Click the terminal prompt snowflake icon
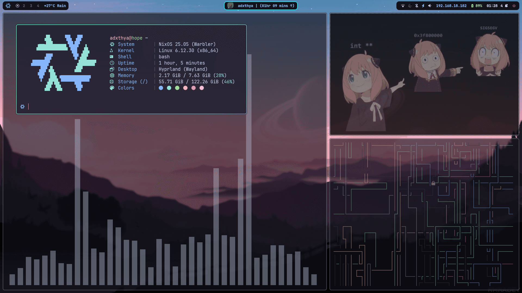Screen dimensions: 522x293 coord(23,107)
